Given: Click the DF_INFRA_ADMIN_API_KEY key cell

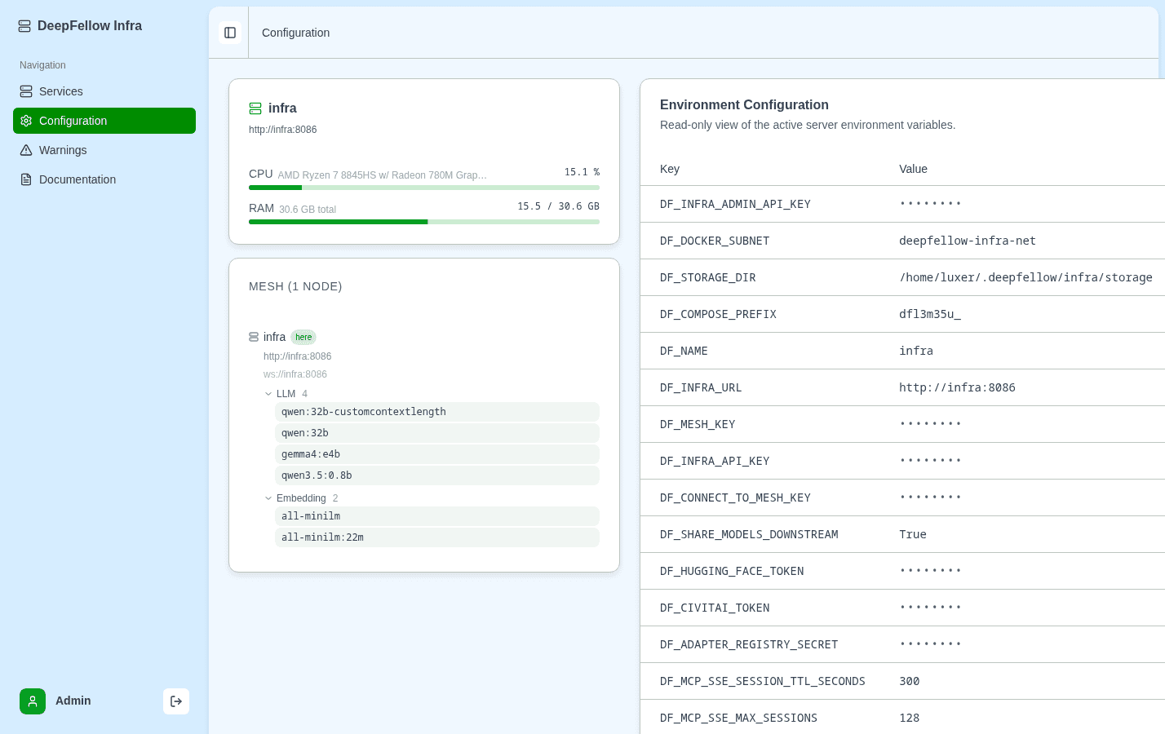Looking at the screenshot, I should point(735,204).
